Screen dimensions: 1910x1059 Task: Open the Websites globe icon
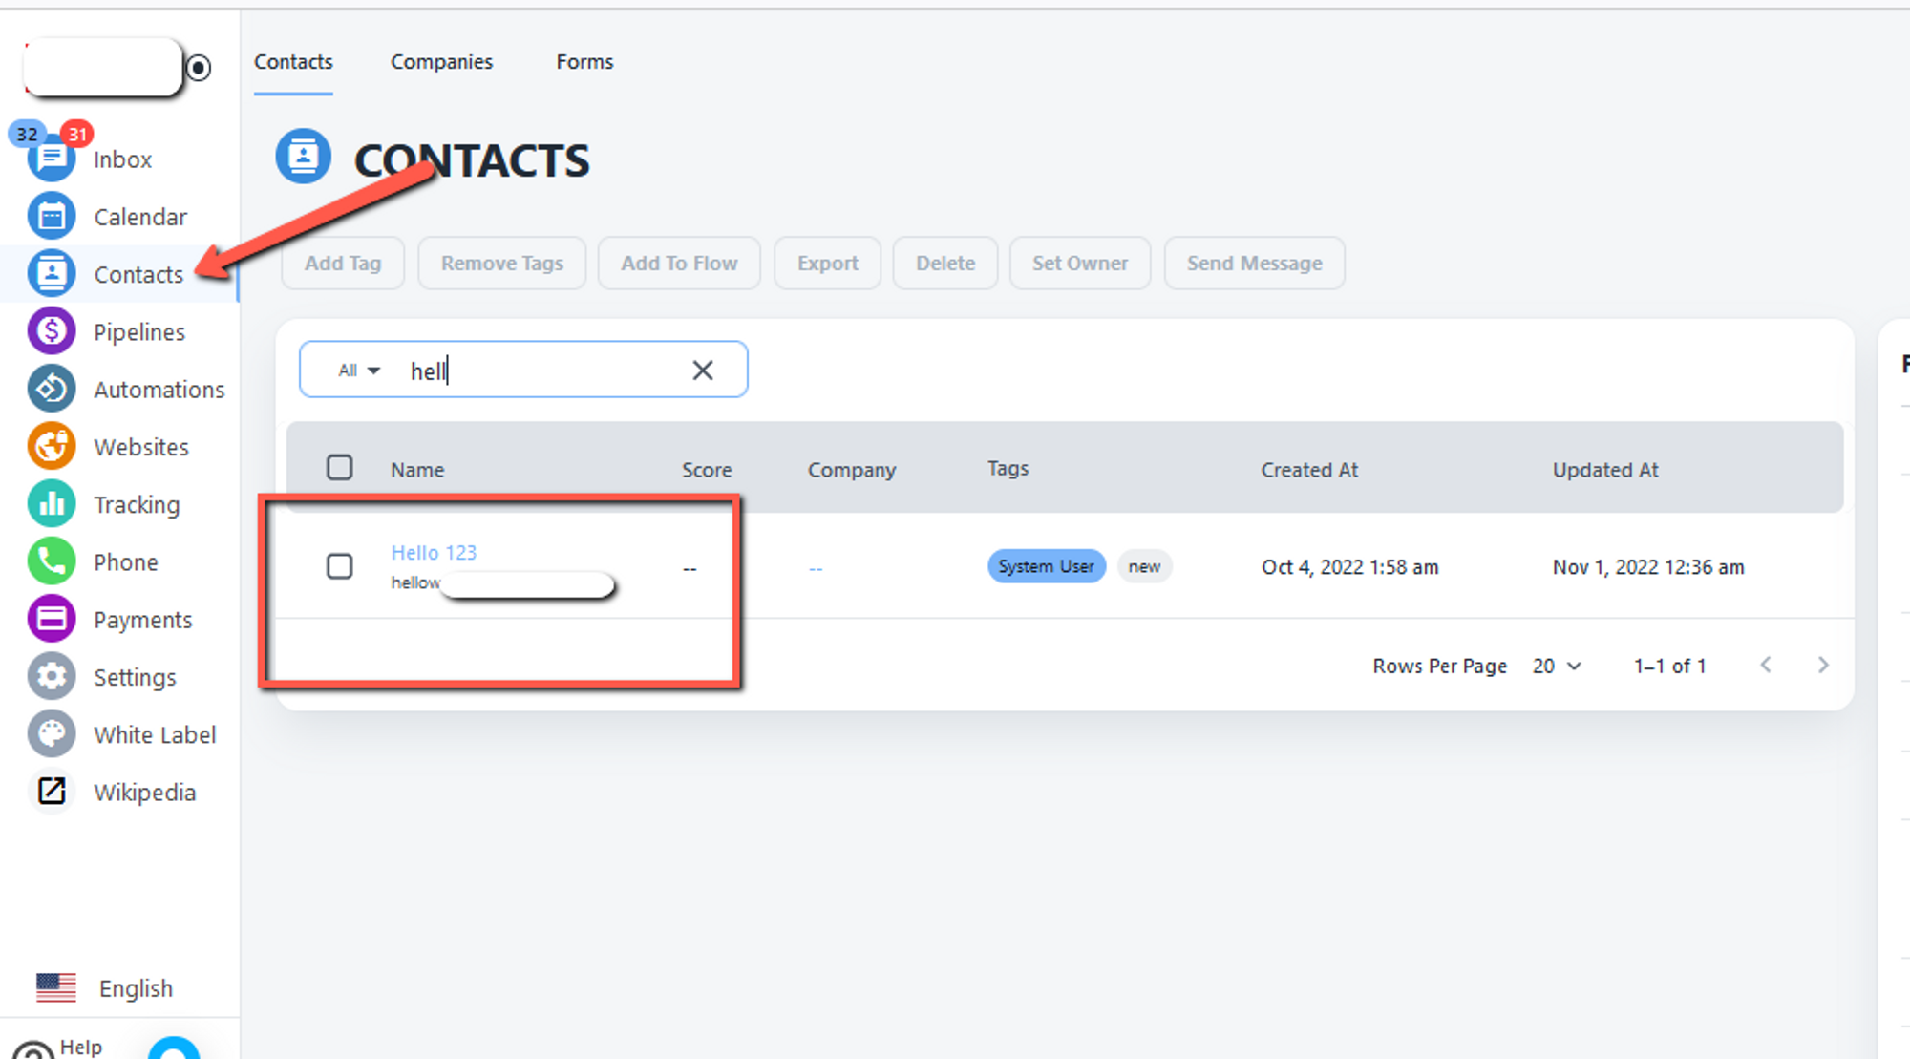[52, 447]
